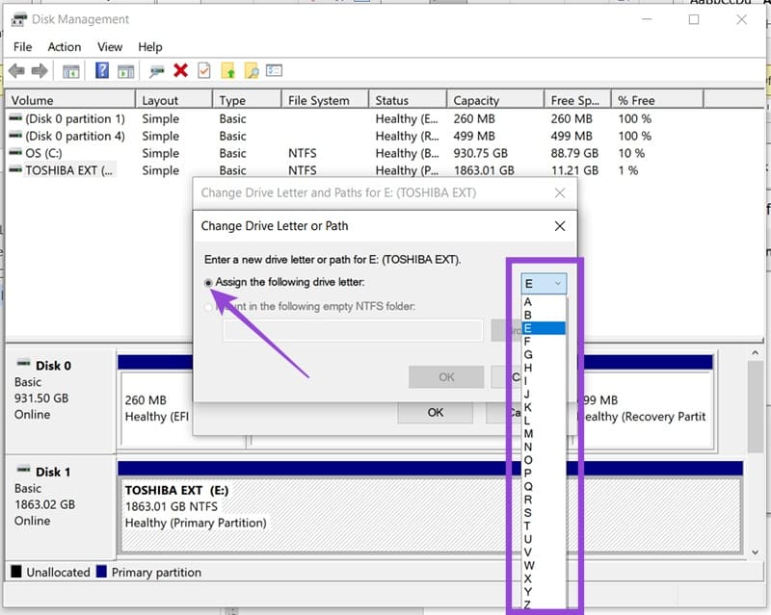771x615 pixels.
Task: Open Properties via the checkmark toolbar icon
Action: [x=204, y=69]
